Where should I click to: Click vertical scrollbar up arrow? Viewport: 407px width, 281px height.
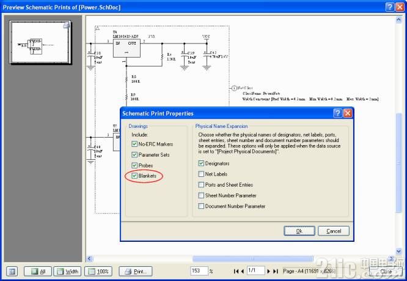[x=398, y=20]
